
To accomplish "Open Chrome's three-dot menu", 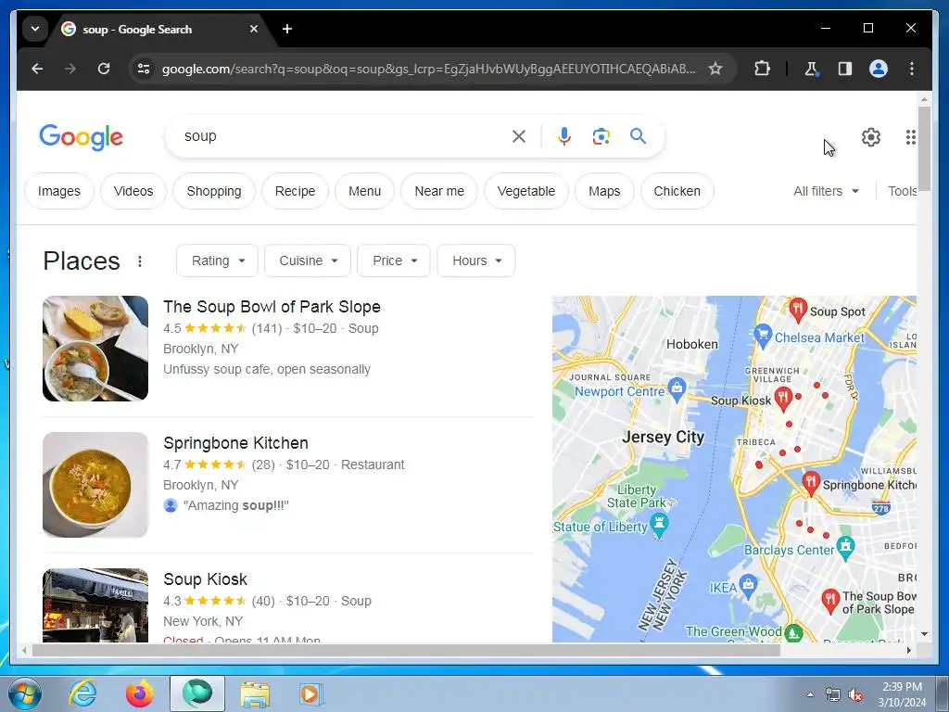I will (912, 69).
